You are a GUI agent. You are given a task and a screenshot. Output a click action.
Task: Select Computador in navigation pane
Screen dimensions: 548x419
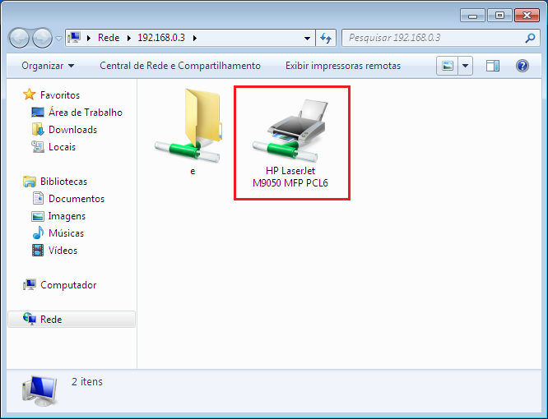[68, 285]
